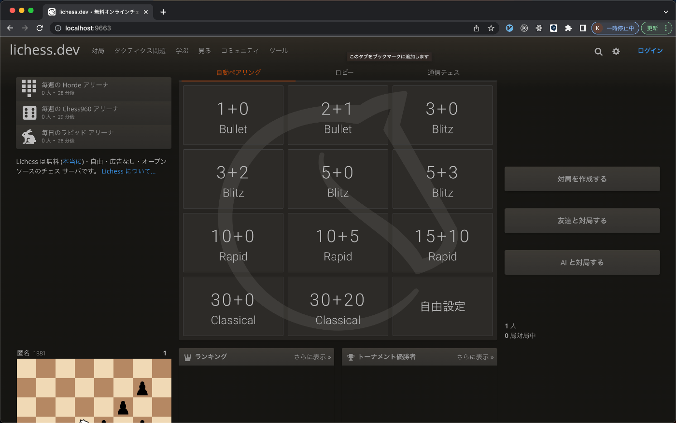Bookmark this tab with the star icon
The height and width of the screenshot is (423, 676).
tap(491, 28)
